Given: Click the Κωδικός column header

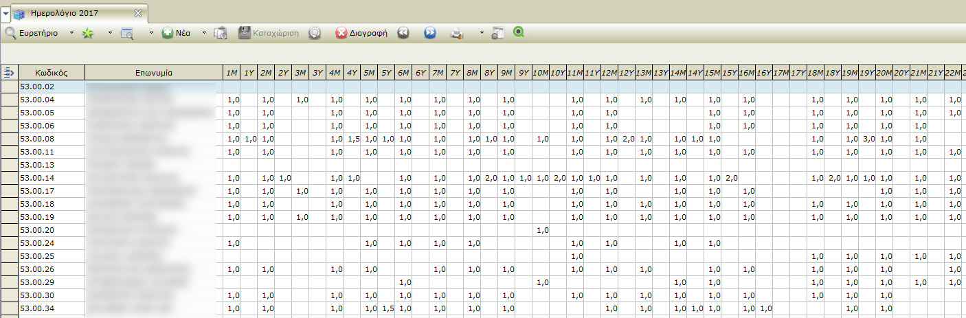Looking at the screenshot, I should [x=52, y=72].
